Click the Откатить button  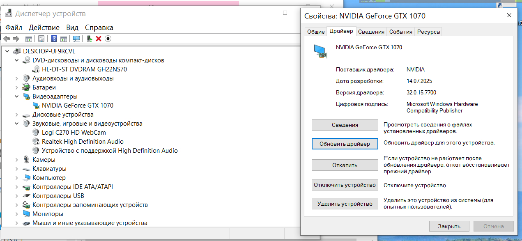pos(345,165)
